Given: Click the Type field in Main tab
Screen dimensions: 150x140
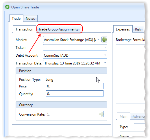Looking at the screenshot, I should click(140, 127).
